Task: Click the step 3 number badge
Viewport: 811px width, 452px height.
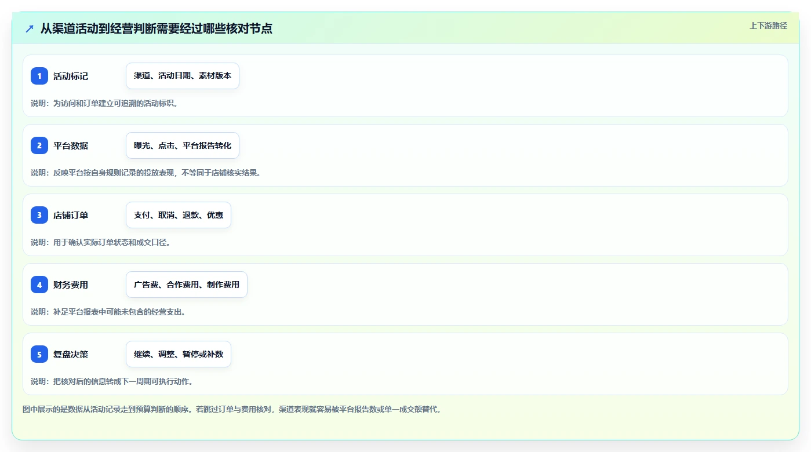Action: tap(39, 215)
